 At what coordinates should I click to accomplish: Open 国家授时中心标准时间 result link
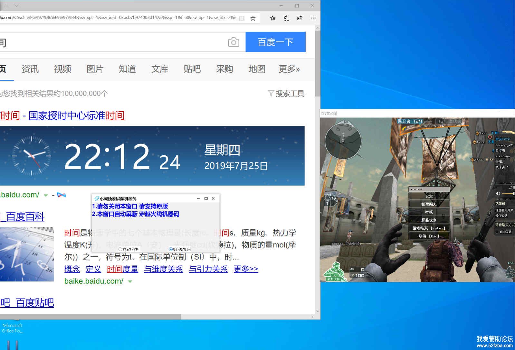pos(62,115)
